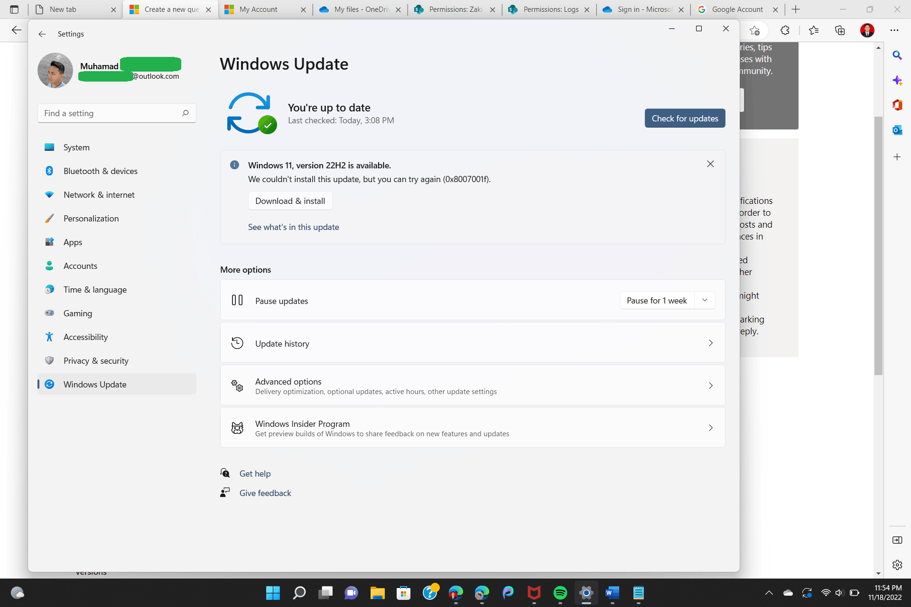This screenshot has height=607, width=911.
Task: Open Edge tab actions menu icon
Action: coord(14,9)
